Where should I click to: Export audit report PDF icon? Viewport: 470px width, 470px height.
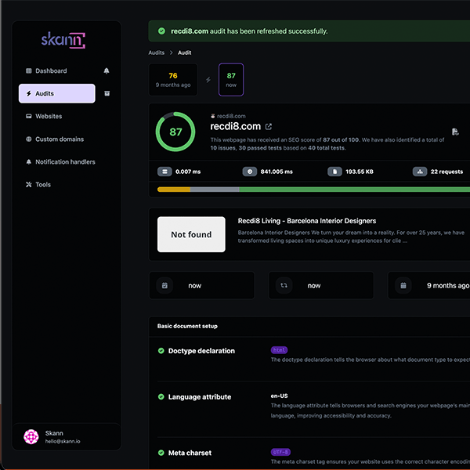pos(455,132)
